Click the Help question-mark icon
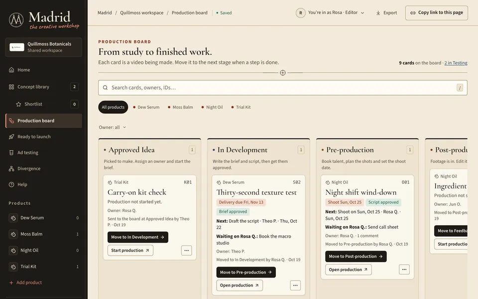 pyautogui.click(x=11, y=184)
